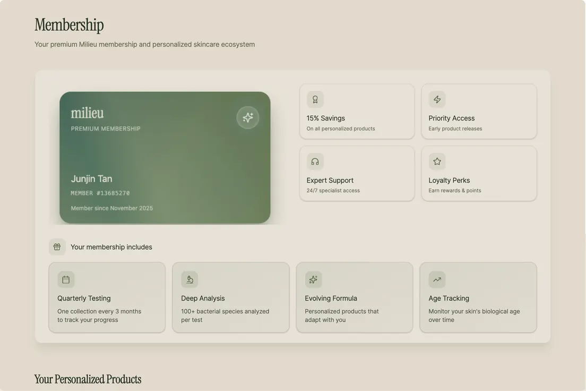Click the trending-up icon above Age Tracking
The width and height of the screenshot is (586, 391).
437,279
